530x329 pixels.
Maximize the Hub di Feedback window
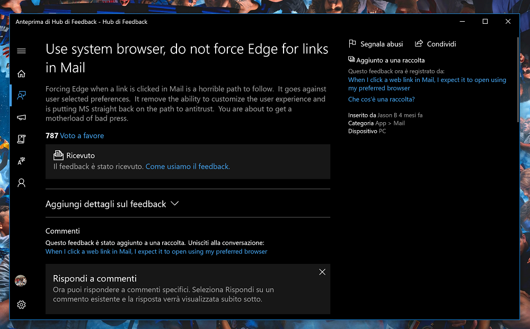pos(485,22)
